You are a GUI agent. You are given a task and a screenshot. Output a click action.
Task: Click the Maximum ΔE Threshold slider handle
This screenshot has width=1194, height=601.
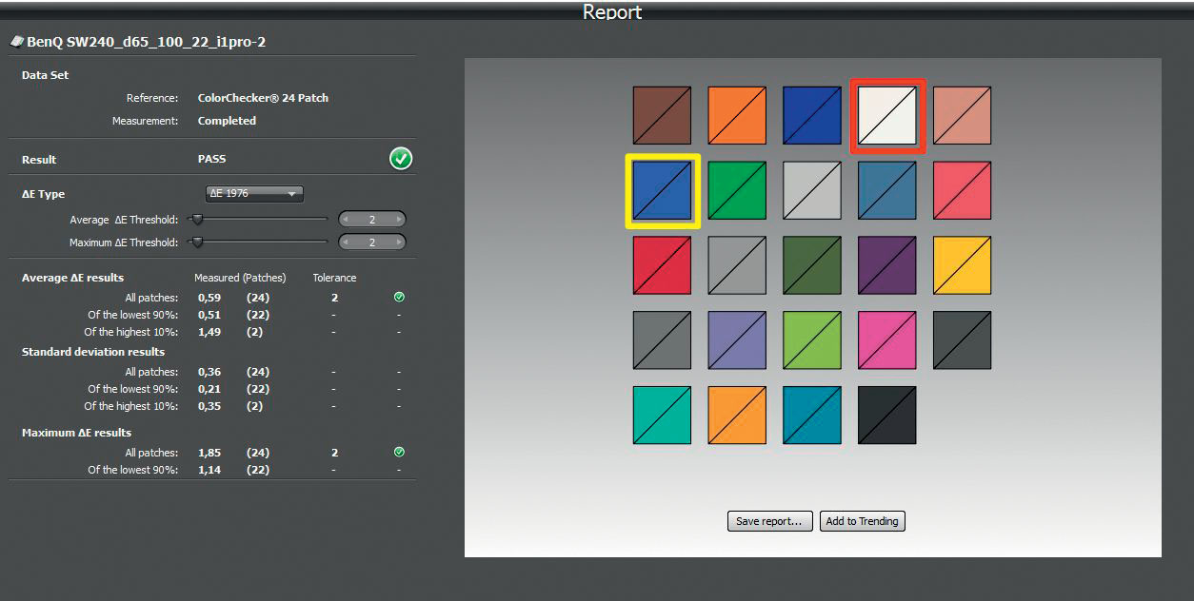197,242
